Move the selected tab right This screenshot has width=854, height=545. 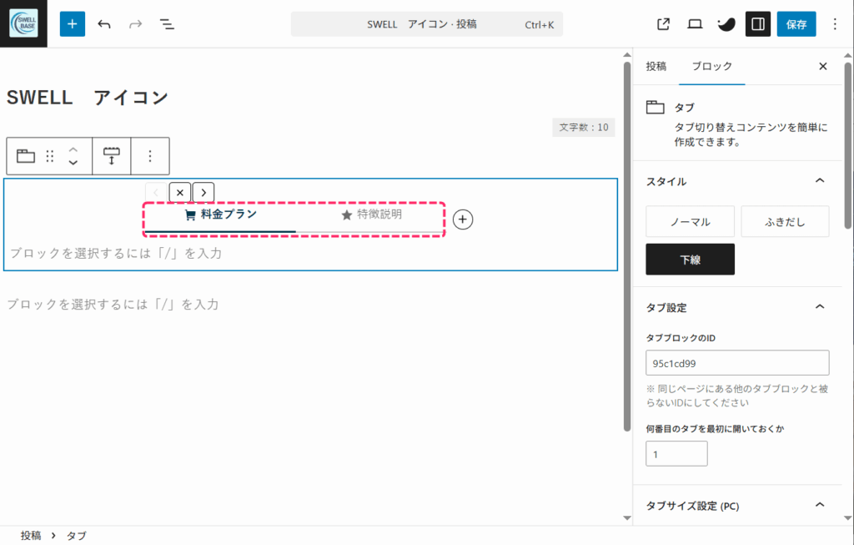(203, 193)
